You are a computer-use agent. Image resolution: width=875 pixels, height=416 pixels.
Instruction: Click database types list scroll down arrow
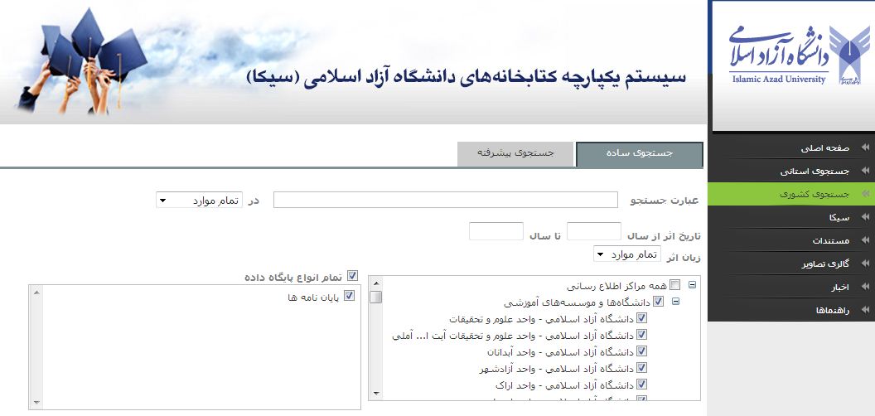[x=36, y=402]
